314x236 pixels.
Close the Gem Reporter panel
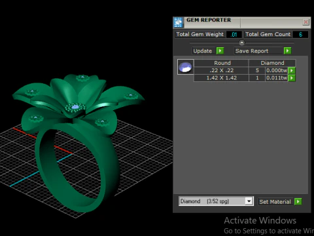[305, 22]
